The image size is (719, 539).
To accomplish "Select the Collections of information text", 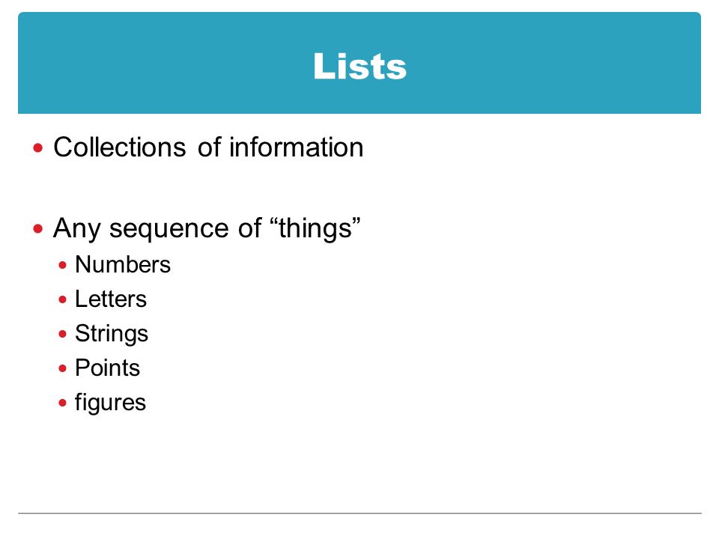I will [208, 147].
